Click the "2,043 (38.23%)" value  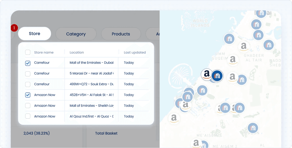[36, 133]
